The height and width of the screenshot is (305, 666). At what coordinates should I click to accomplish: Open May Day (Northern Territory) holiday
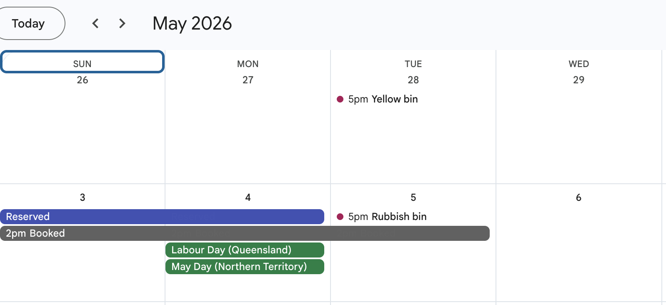click(245, 267)
